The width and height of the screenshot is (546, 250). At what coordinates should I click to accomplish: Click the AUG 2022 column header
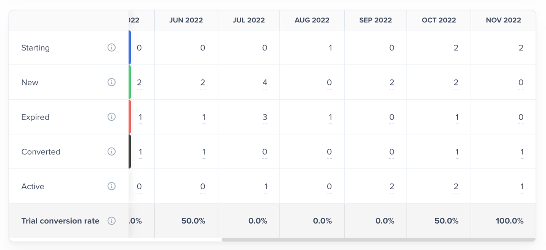click(312, 20)
